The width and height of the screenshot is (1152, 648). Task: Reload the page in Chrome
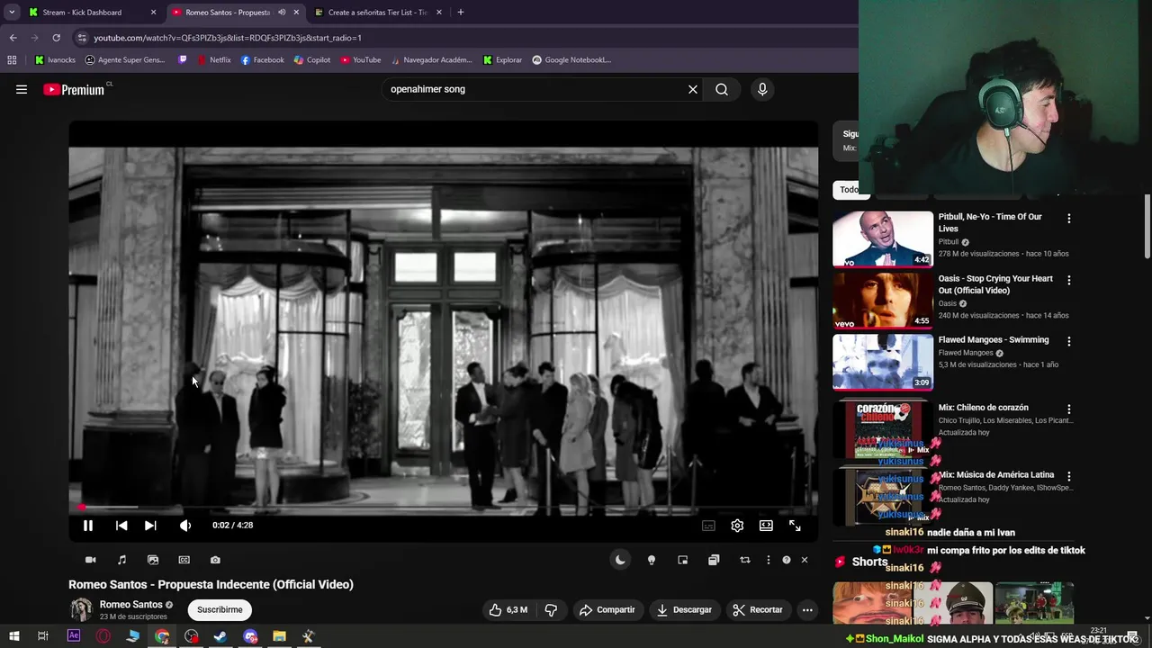click(56, 38)
